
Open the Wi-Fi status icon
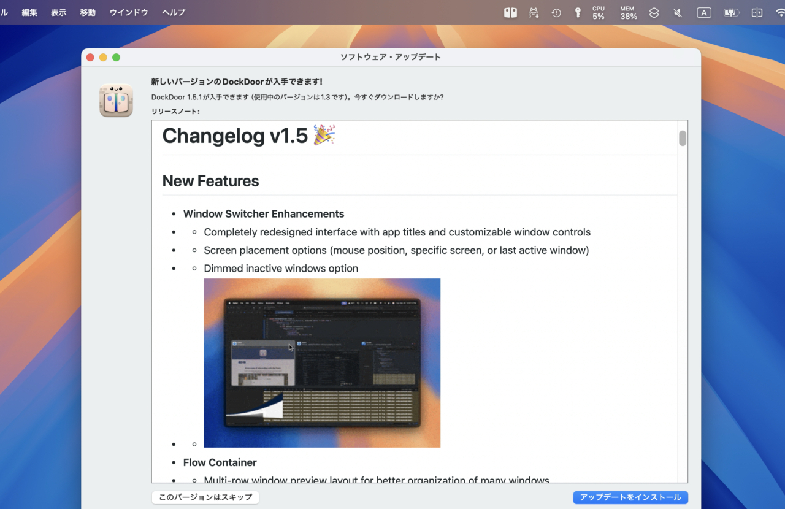pos(780,12)
